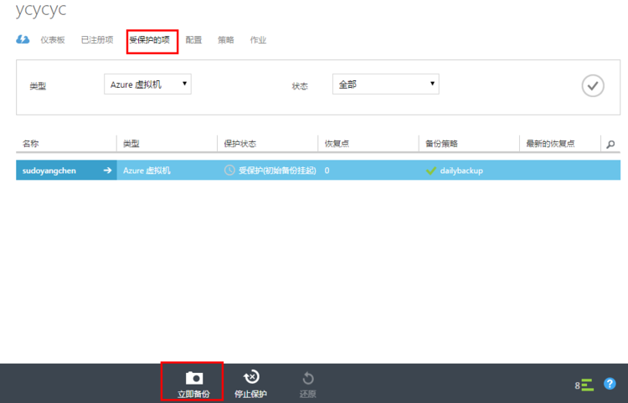The height and width of the screenshot is (403, 628).
Task: Click the green checkmark beside dailybackup
Action: click(431, 171)
